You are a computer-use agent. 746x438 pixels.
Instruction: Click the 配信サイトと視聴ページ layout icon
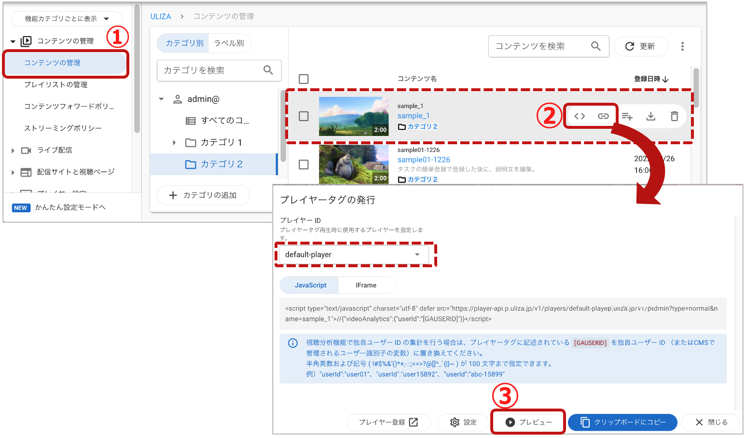26,172
